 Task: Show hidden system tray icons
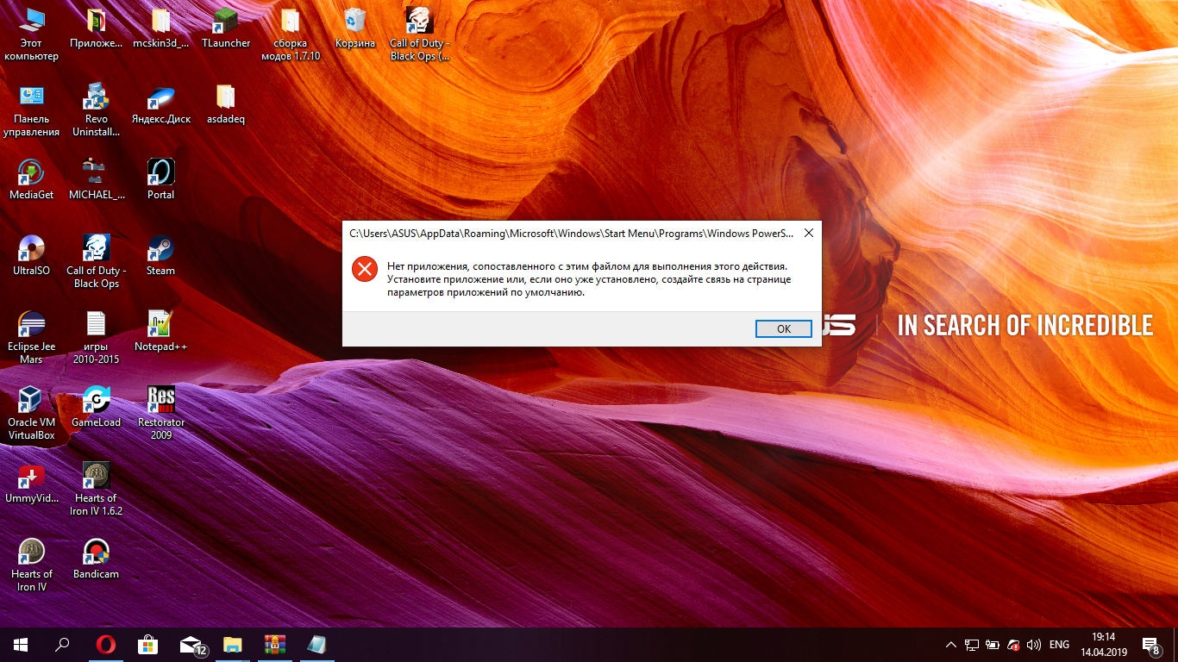click(951, 645)
